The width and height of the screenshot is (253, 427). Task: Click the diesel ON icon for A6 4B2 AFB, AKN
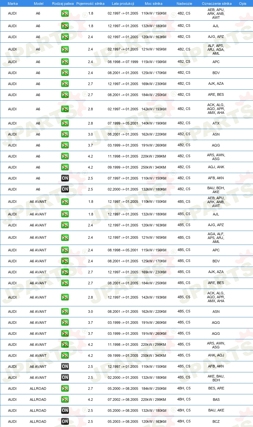point(65,178)
